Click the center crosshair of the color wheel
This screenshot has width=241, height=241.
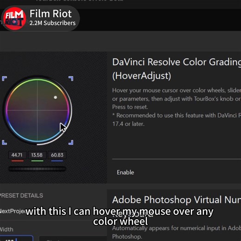click(x=37, y=110)
